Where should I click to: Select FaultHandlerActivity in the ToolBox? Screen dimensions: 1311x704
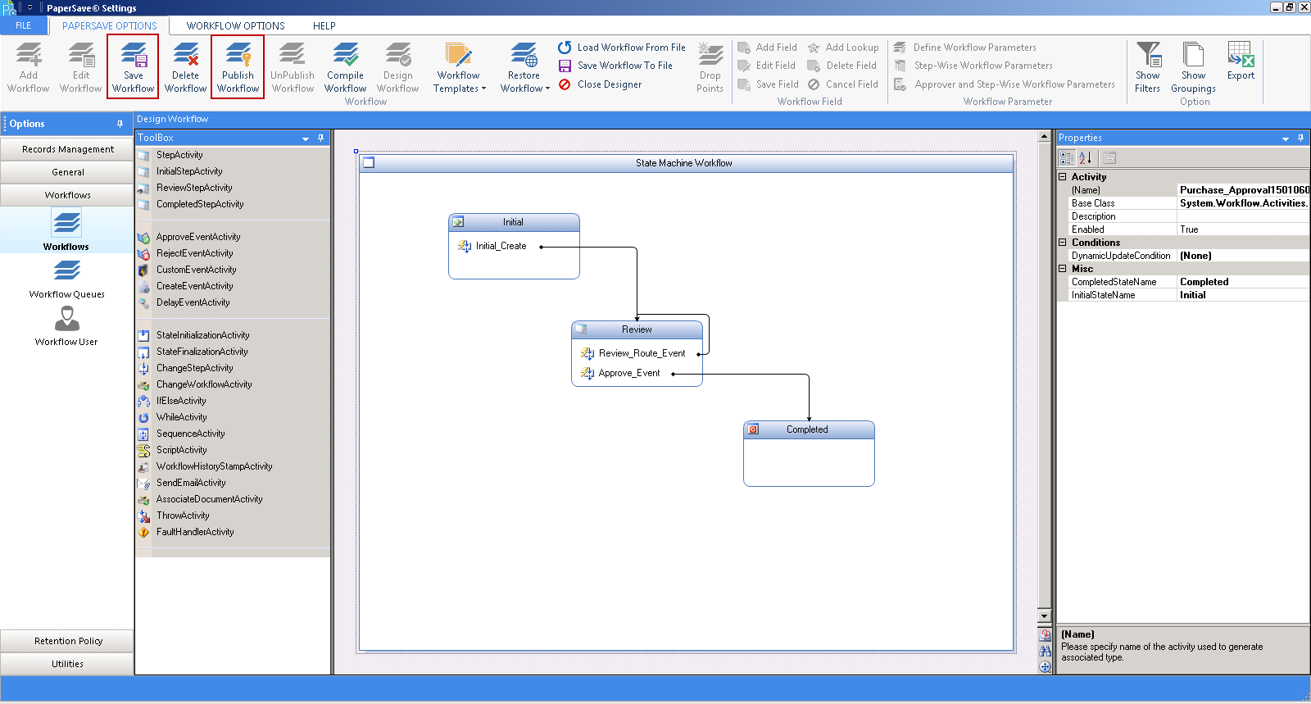(195, 532)
